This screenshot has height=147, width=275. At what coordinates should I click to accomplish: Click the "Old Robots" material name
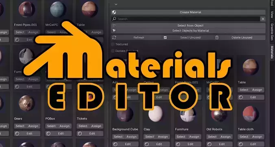[x=214, y=129]
